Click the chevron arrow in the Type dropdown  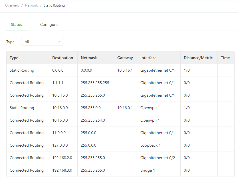click(59, 42)
